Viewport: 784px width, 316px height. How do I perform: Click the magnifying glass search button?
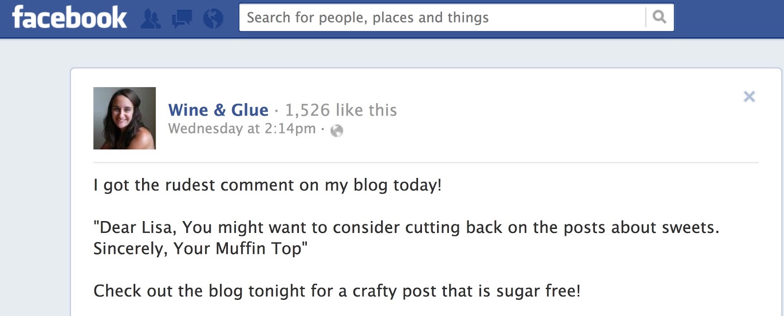tap(660, 18)
